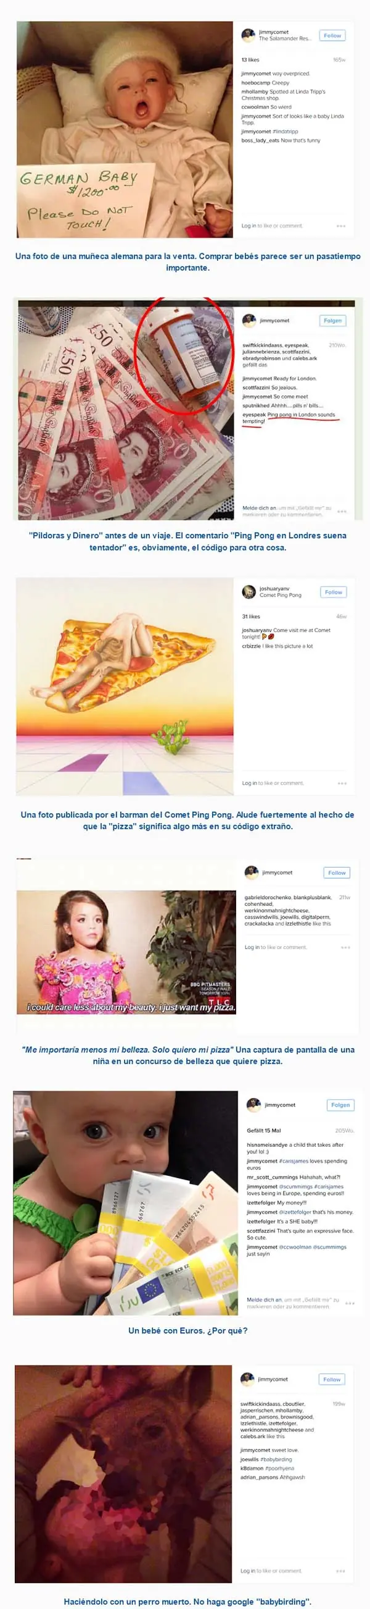
Task: Open the #lindatripp hashtag link
Action: pyautogui.click(x=286, y=132)
